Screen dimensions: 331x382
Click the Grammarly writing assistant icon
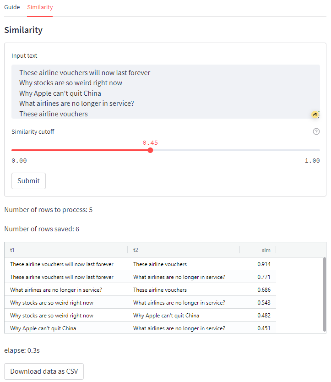coord(315,114)
